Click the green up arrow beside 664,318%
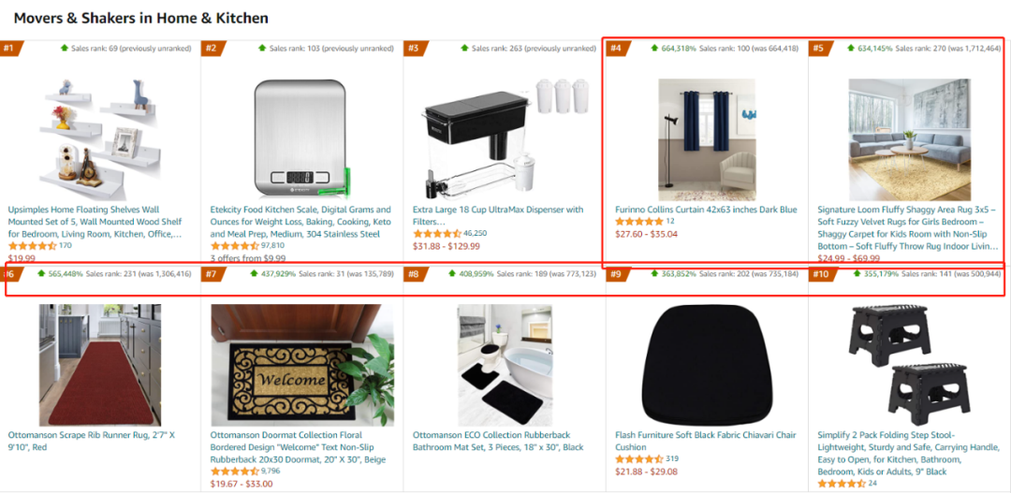This screenshot has height=493, width=1011. (654, 48)
